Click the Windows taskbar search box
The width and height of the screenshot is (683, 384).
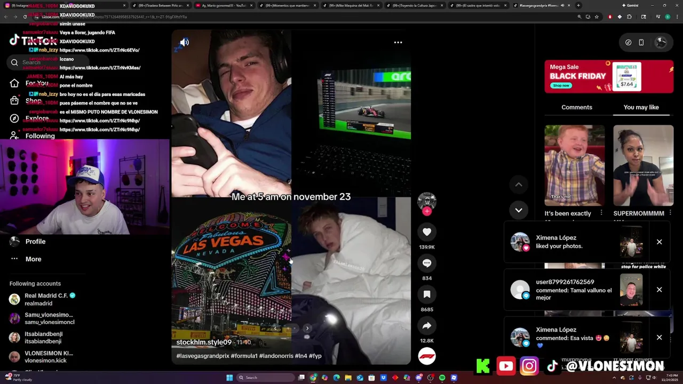pos(266,378)
